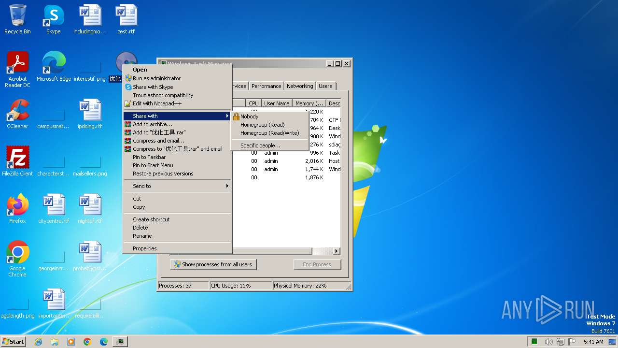
Task: Select Run as administrator
Action: 178,78
